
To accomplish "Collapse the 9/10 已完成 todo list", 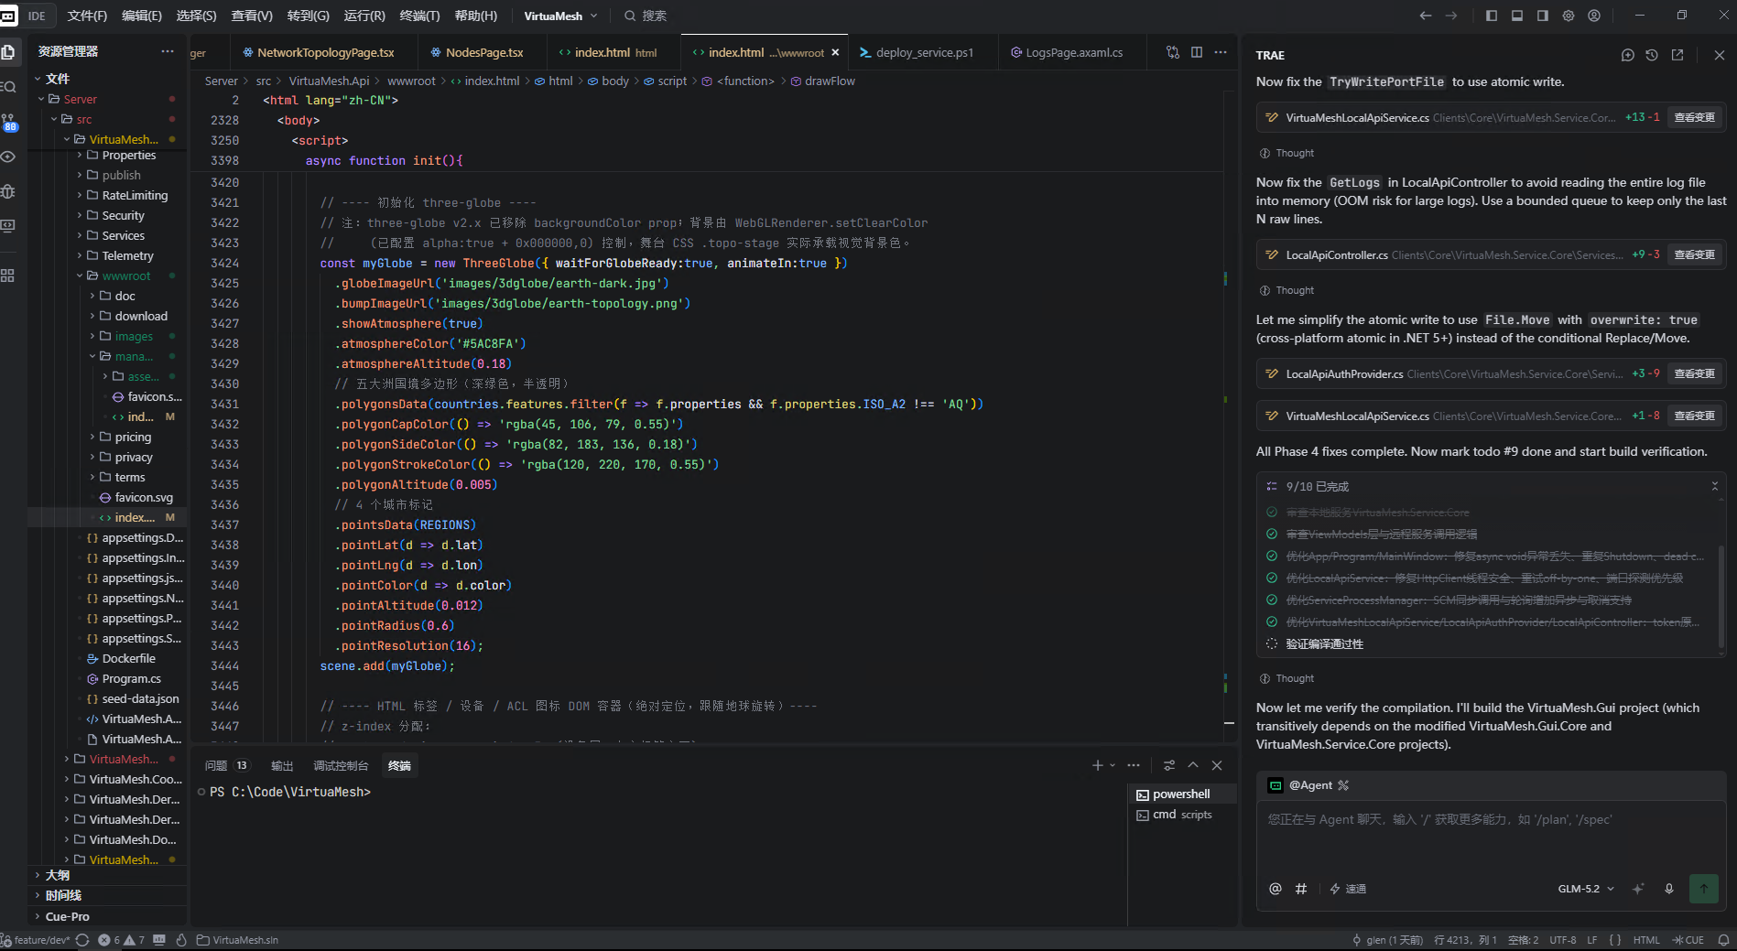I will pos(1715,486).
